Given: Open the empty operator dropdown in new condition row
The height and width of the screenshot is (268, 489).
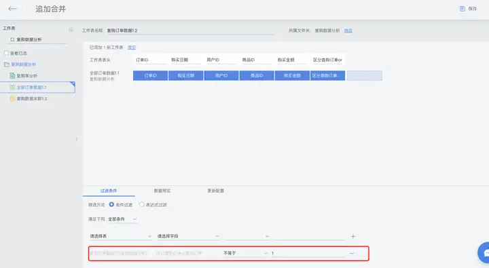Looking at the screenshot, I should point(247,236).
